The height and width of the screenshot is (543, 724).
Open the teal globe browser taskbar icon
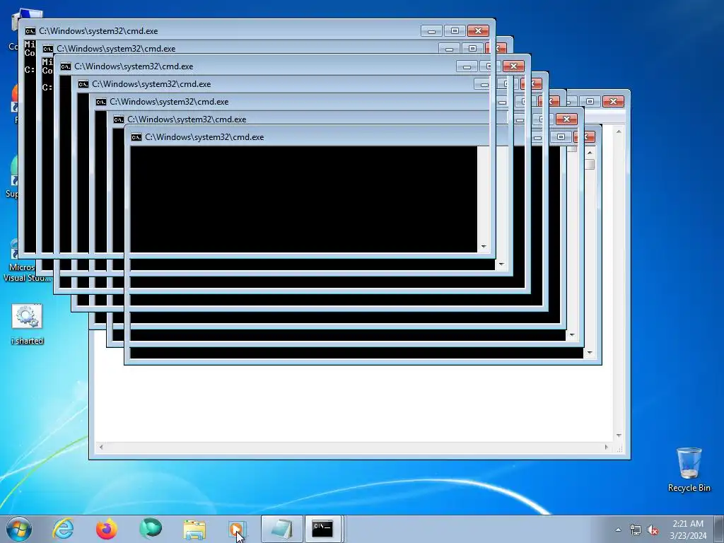click(151, 529)
